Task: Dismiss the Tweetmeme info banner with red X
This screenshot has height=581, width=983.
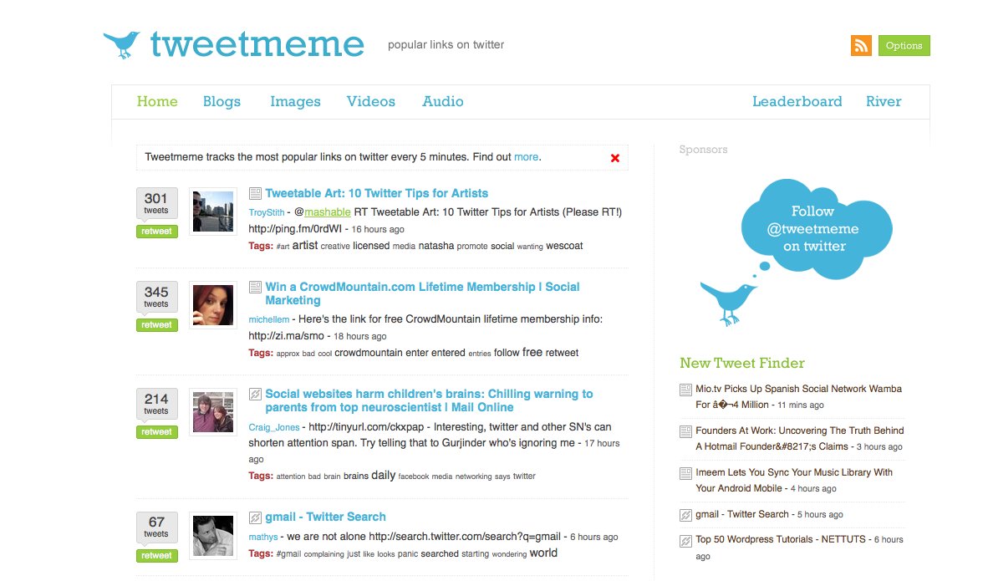Action: point(615,158)
